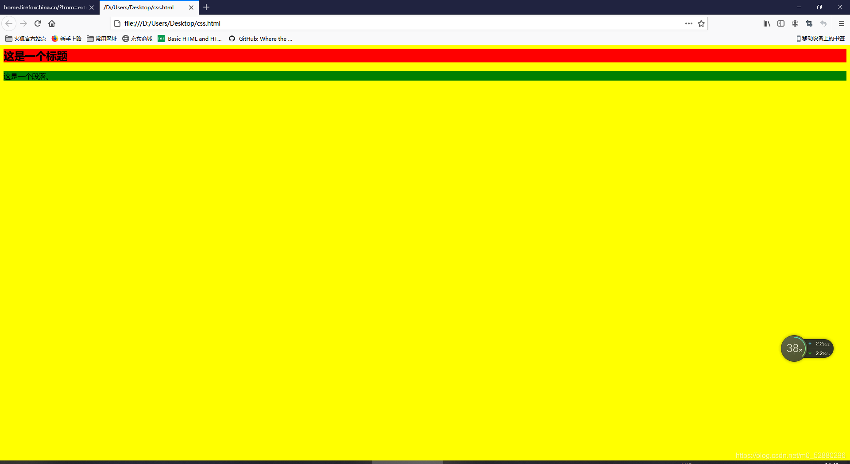Image resolution: width=850 pixels, height=464 pixels.
Task: Open the Firefox hamburger menu
Action: 842,23
